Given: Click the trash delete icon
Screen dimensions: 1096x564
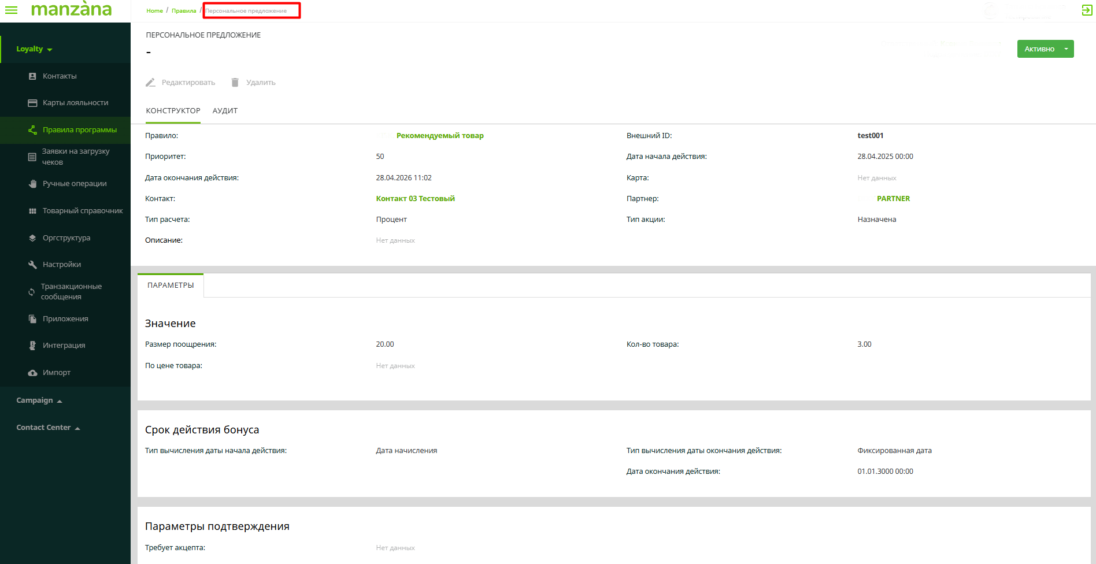Looking at the screenshot, I should [235, 83].
